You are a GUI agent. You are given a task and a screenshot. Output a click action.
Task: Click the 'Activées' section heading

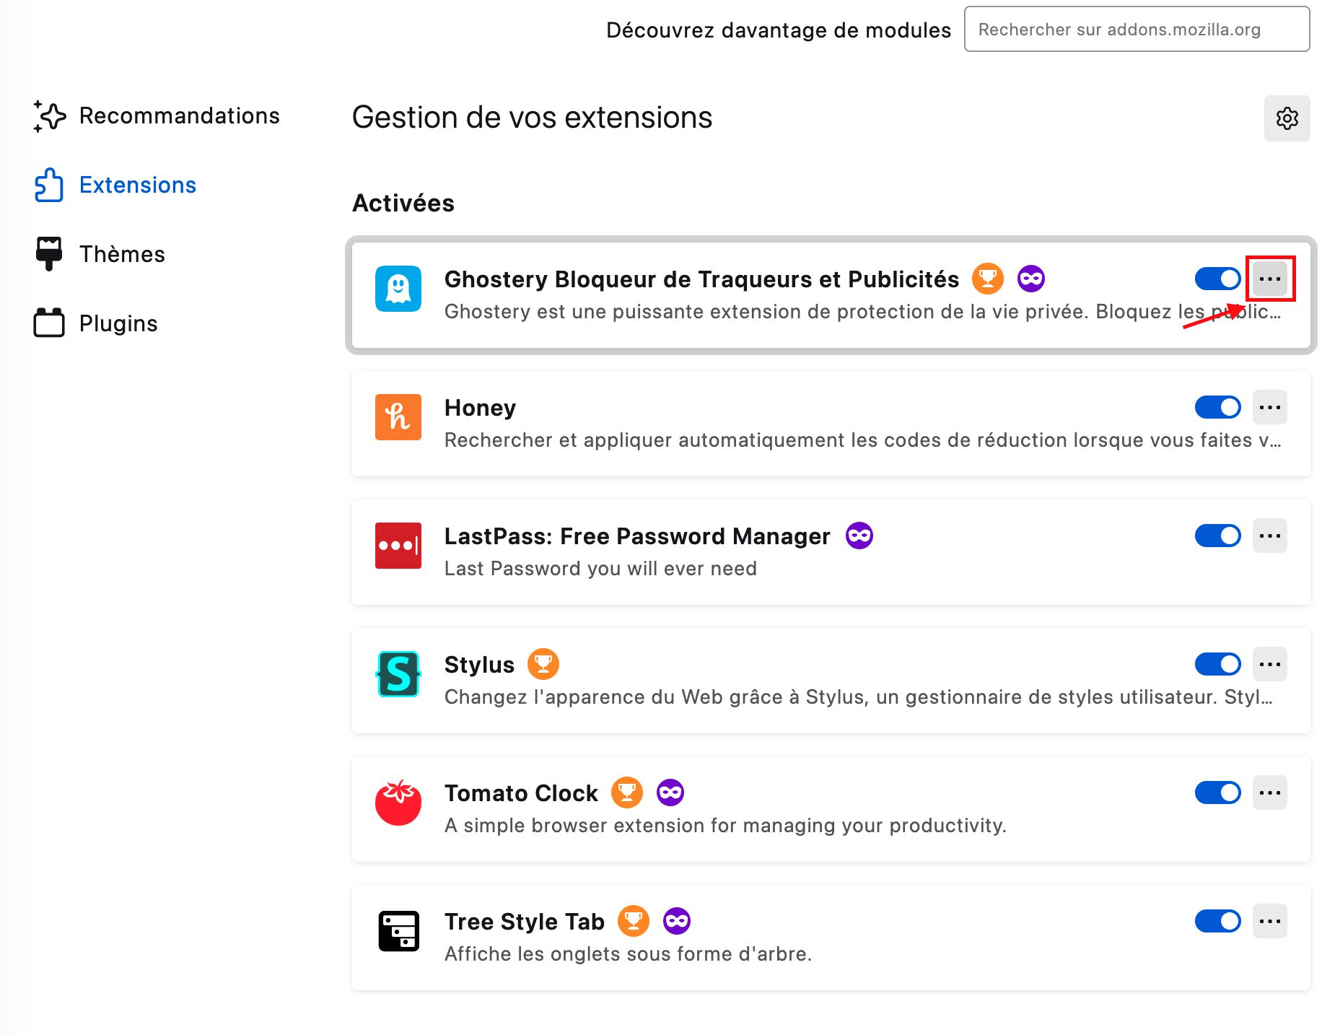403,204
